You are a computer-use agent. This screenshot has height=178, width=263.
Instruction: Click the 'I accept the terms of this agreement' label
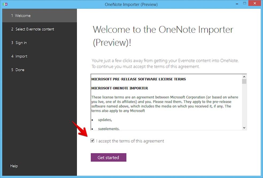tap(130, 141)
